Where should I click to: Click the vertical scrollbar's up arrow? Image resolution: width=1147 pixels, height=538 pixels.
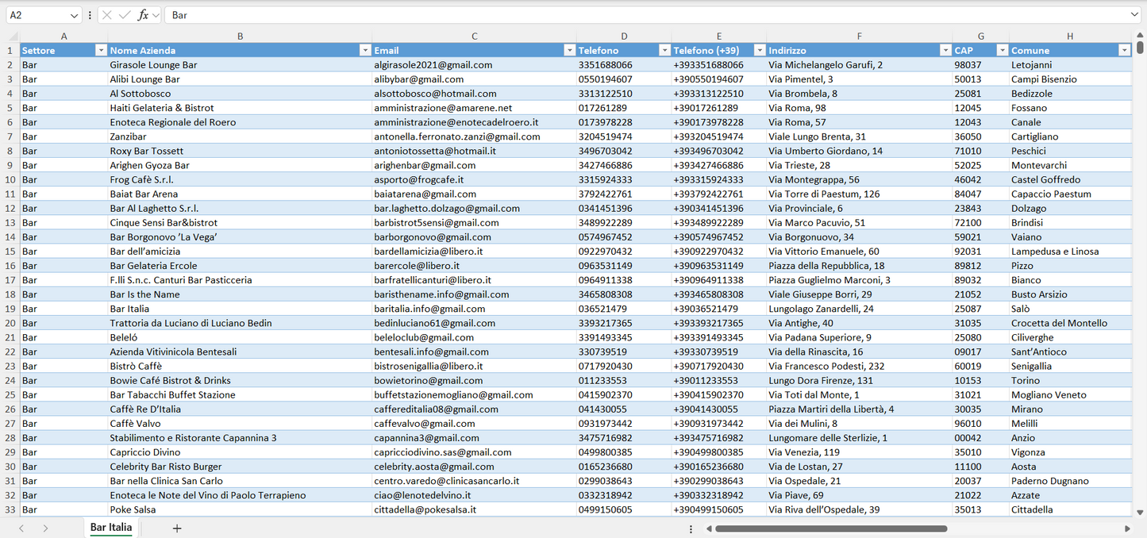point(1141,36)
